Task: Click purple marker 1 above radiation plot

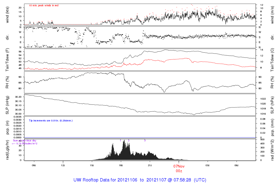Action: coord(120,141)
